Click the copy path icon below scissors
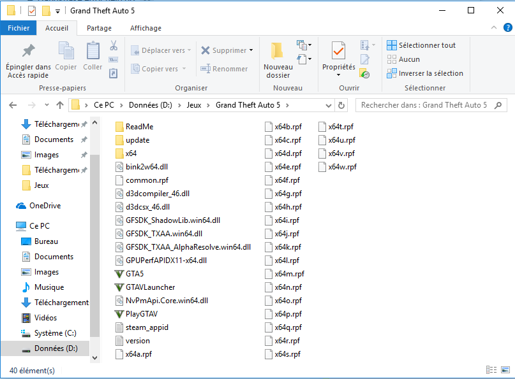This screenshot has width=515, height=379. pyautogui.click(x=114, y=60)
